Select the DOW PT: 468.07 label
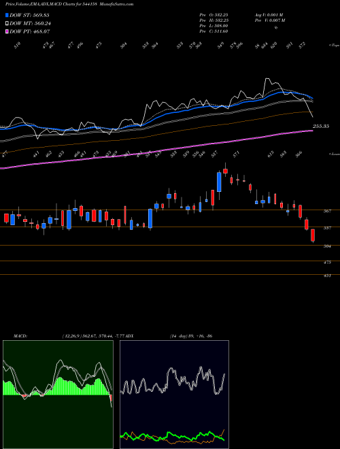 (30, 31)
